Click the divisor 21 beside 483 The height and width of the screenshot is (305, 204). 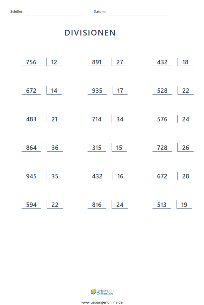tap(54, 119)
